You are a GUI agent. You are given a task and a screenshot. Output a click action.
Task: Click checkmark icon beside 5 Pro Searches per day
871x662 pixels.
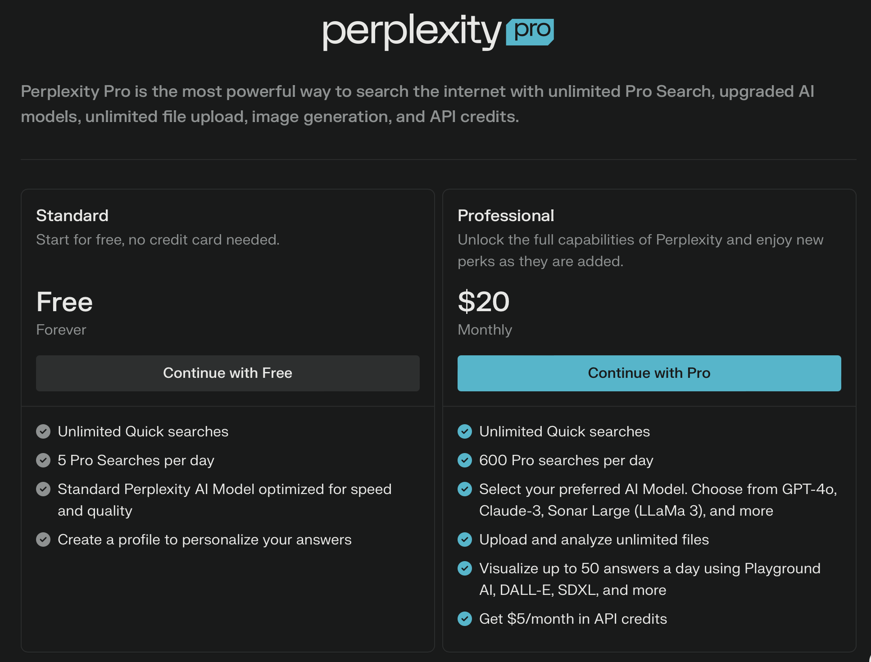43,460
